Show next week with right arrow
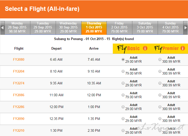This screenshot has width=188, height=136. click(185, 28)
